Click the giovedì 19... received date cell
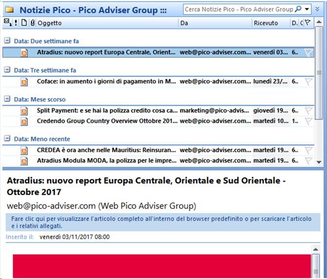Viewport: 327px width, 279px height. pos(270,111)
